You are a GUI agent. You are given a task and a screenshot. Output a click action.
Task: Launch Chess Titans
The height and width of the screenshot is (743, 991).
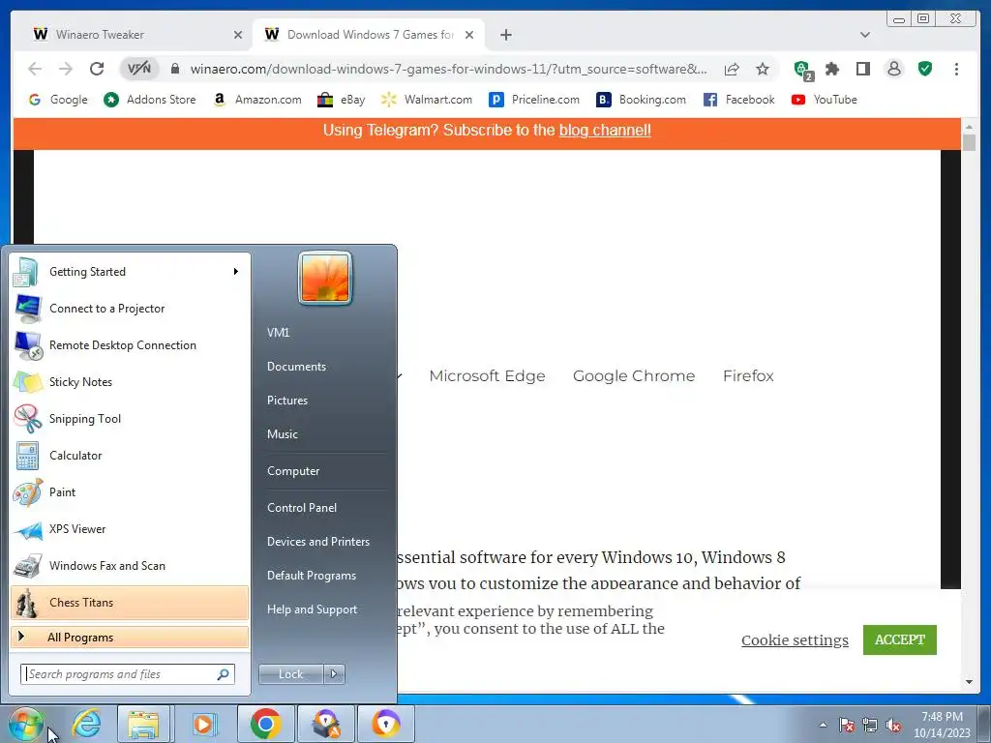[130, 602]
